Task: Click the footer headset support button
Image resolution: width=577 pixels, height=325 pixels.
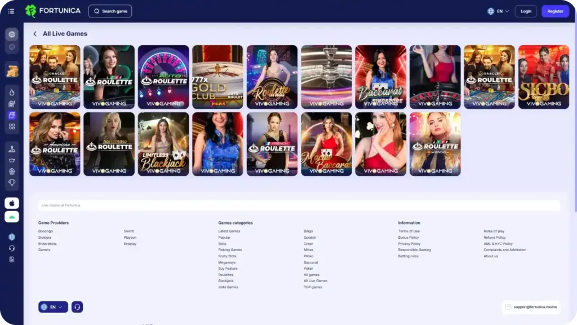Action: pyautogui.click(x=77, y=307)
